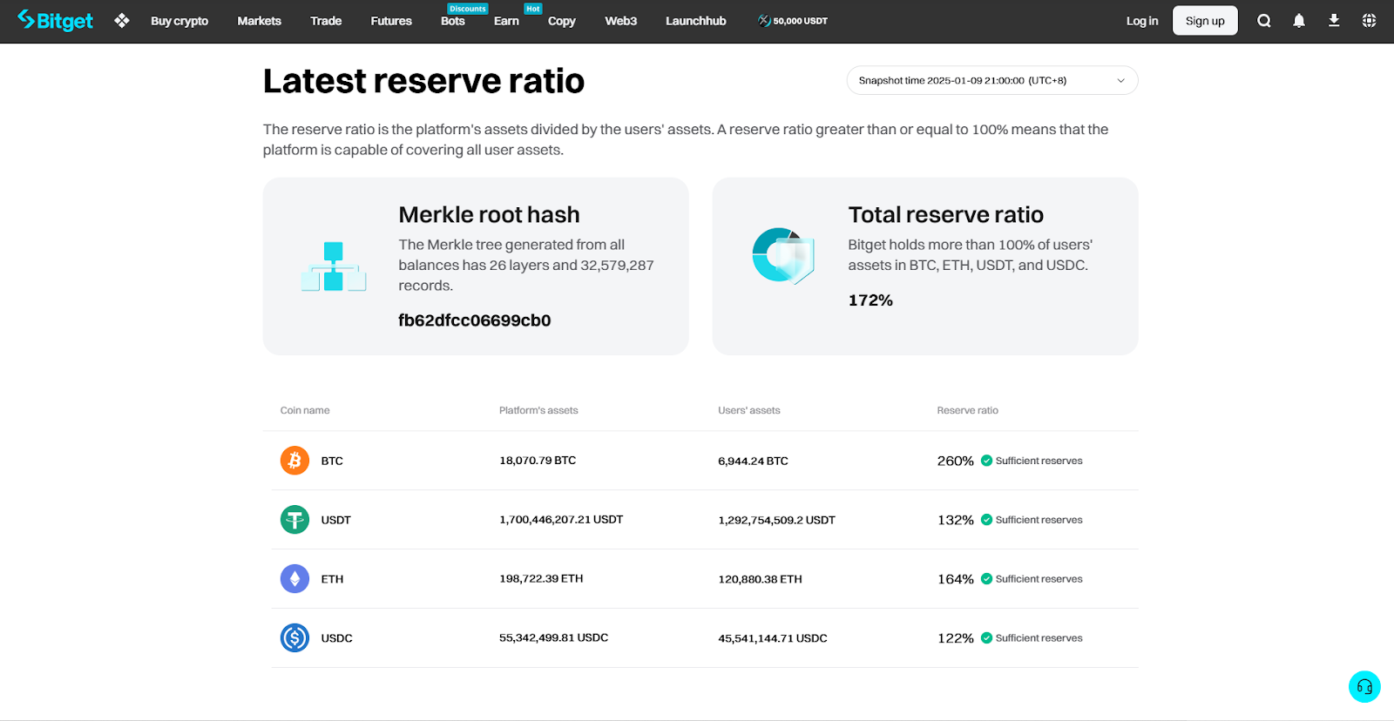This screenshot has width=1394, height=721.
Task: Expand the snapshot dropdown chevron arrow
Action: [x=1121, y=81]
